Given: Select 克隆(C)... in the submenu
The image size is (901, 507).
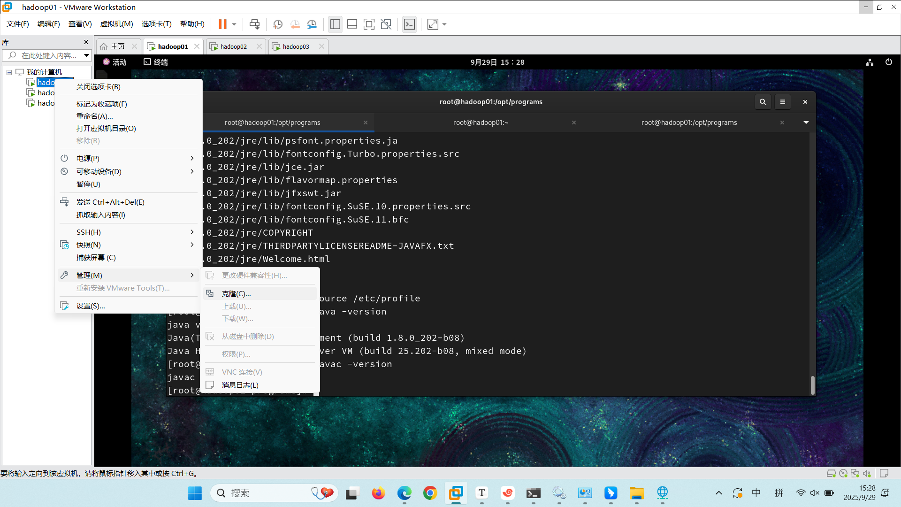Looking at the screenshot, I should click(236, 293).
